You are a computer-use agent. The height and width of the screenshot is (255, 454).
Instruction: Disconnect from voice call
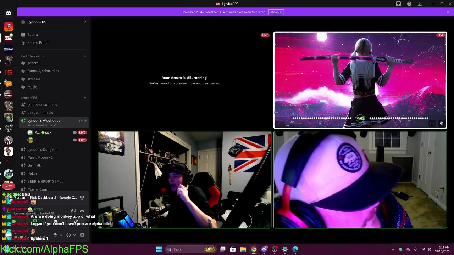82,211
